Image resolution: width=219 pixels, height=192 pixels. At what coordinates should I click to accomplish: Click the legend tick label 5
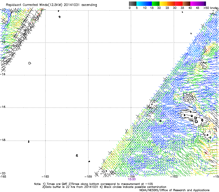pyautogui.click(x=137, y=8)
